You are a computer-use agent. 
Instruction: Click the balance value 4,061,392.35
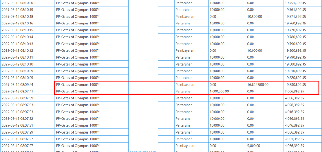[294, 139]
